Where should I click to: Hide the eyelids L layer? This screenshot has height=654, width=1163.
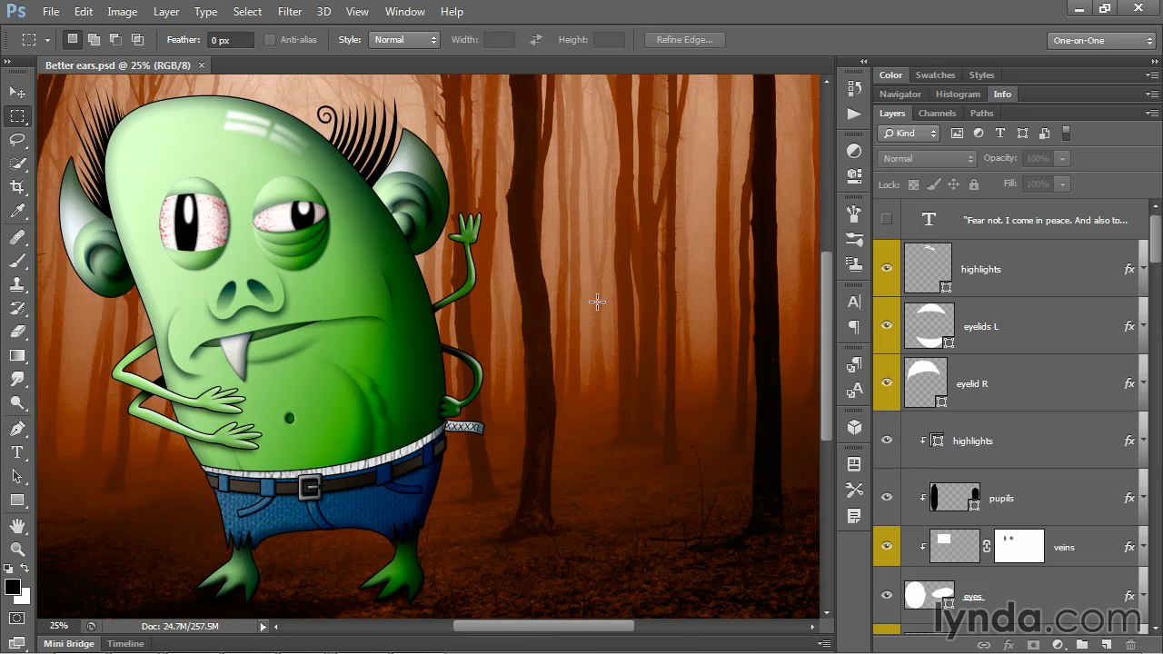click(887, 326)
